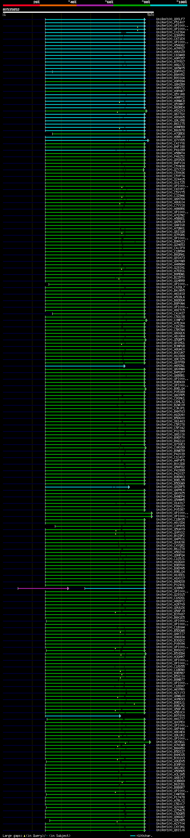Image resolution: width=190 pixels, height=838 pixels.
Task: Select hit label UniRef100_P41099
Action: 170,150
